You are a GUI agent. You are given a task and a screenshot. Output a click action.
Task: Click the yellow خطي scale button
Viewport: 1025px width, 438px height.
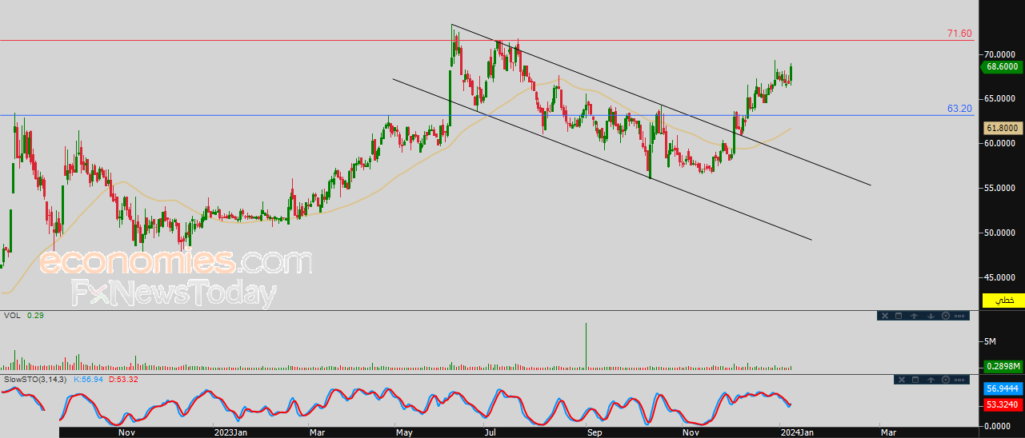1003,301
